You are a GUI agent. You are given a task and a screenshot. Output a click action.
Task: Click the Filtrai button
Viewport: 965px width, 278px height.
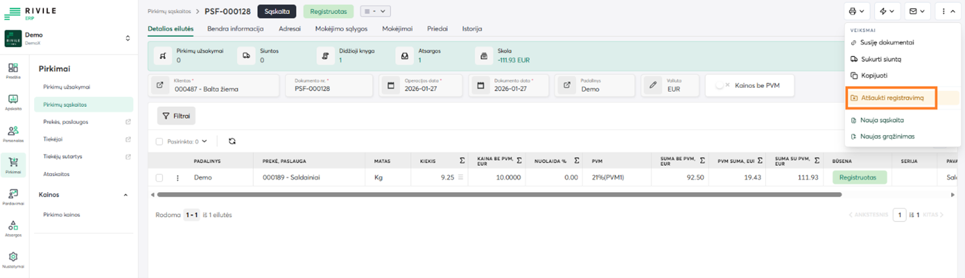pyautogui.click(x=176, y=116)
